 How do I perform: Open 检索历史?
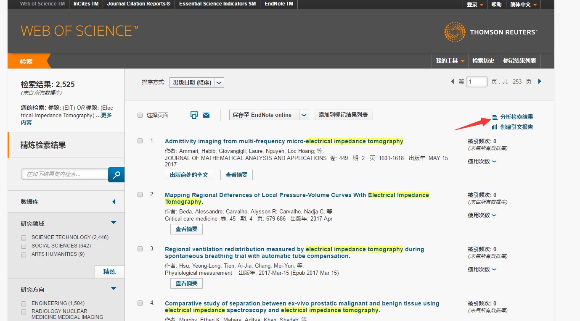[483, 61]
